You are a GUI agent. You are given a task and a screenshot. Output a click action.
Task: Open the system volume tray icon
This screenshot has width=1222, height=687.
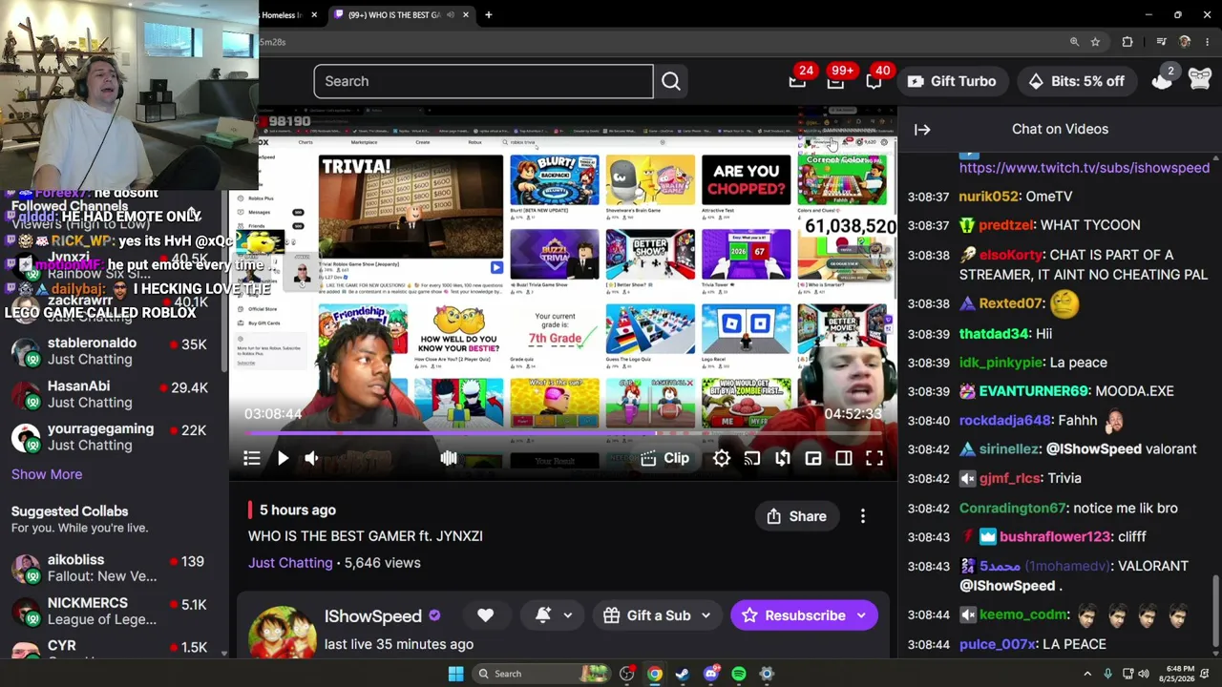[x=1144, y=674]
